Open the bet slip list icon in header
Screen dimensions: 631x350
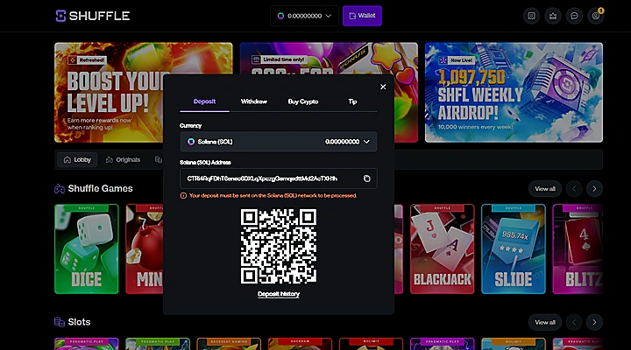pyautogui.click(x=532, y=16)
